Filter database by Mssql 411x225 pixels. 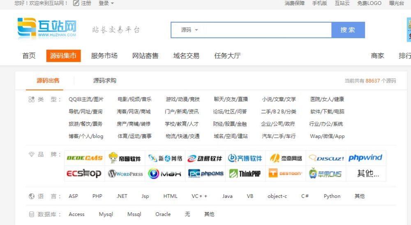point(134,214)
